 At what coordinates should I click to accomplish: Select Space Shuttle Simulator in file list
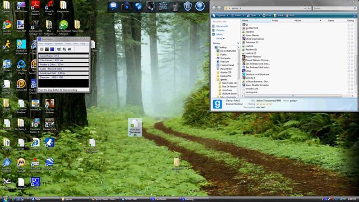pos(257,85)
